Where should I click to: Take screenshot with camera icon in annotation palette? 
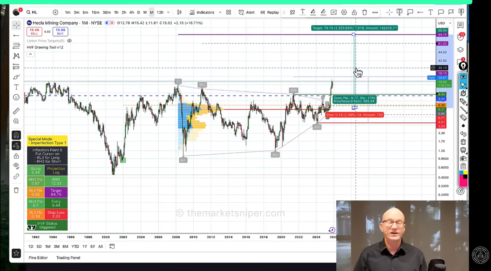(x=463, y=158)
